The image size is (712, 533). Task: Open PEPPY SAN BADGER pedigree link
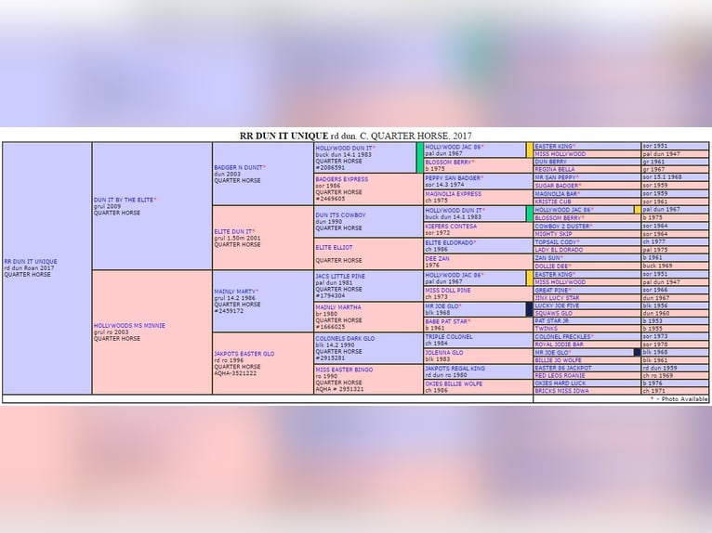coord(454,177)
